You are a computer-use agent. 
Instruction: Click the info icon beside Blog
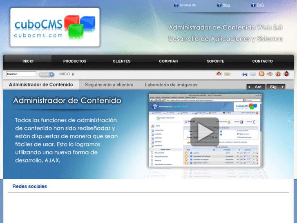[x=219, y=5]
